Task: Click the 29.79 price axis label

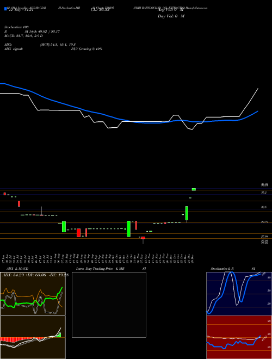Action: click(264, 222)
